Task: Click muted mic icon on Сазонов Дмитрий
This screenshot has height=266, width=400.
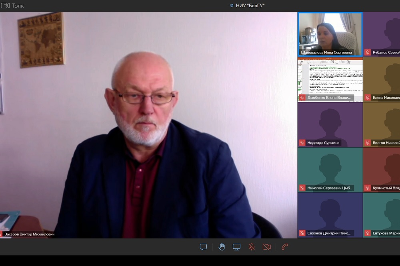Action: point(302,233)
